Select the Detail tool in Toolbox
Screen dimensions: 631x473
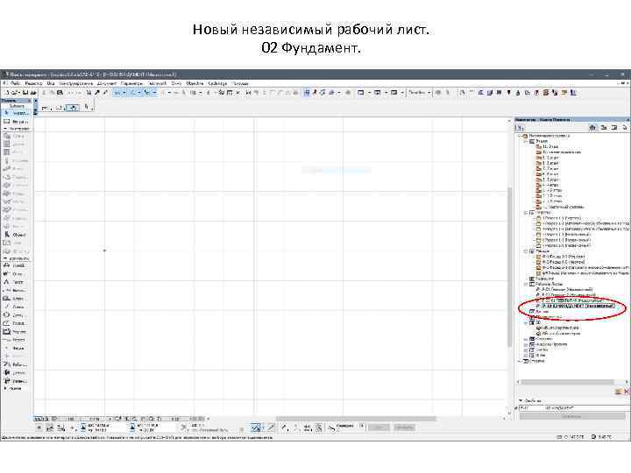click(x=16, y=373)
